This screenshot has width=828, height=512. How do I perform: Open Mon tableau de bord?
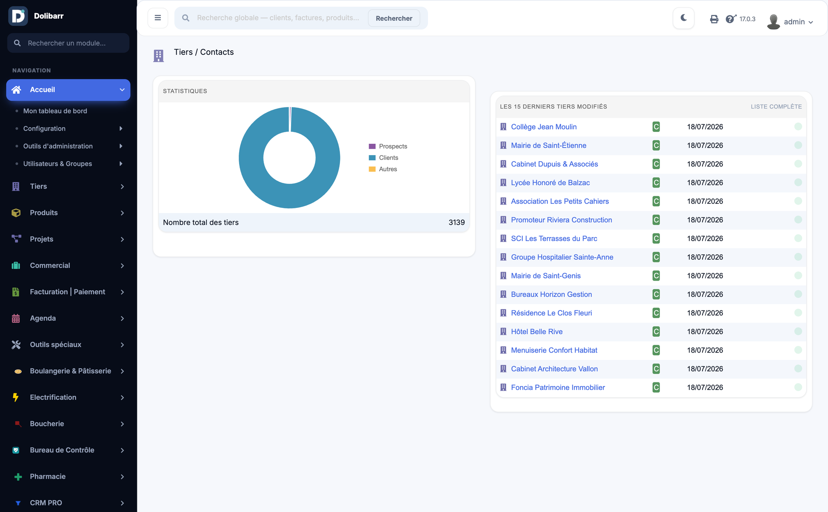[55, 111]
